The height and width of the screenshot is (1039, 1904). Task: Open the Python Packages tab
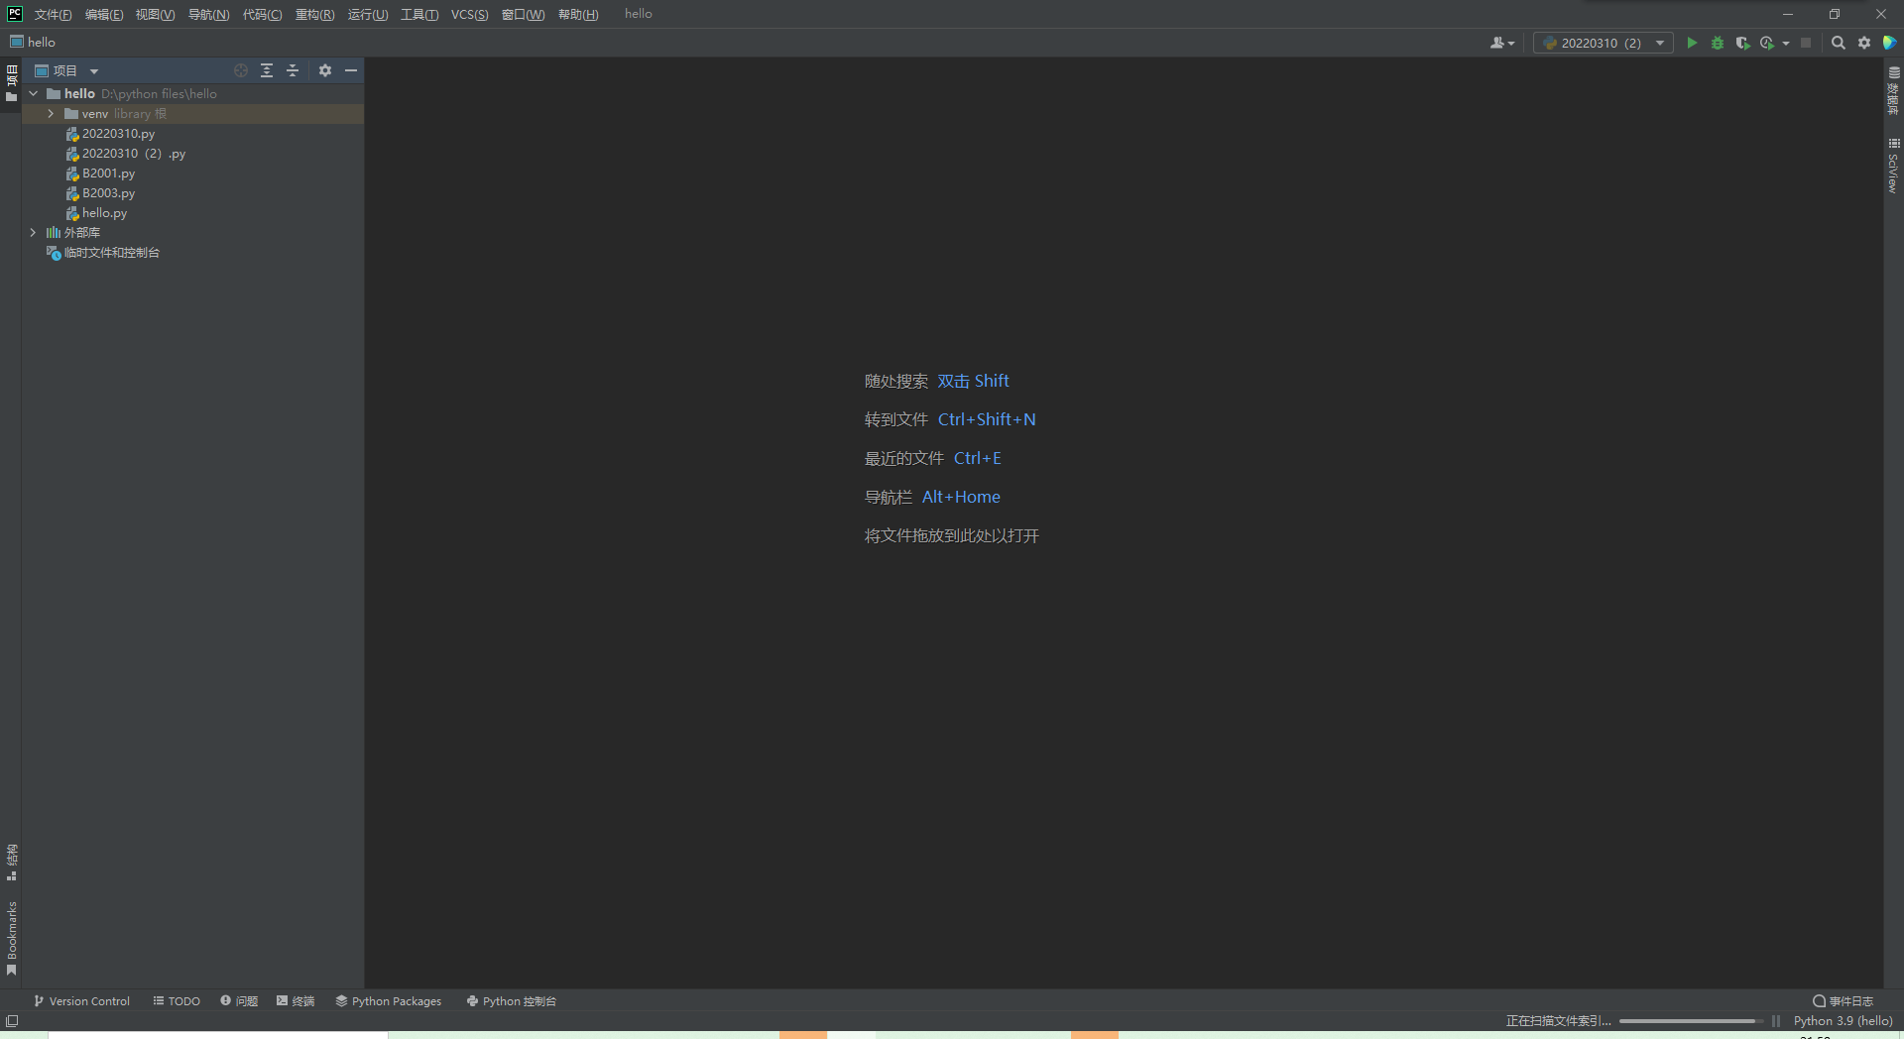point(389,1001)
